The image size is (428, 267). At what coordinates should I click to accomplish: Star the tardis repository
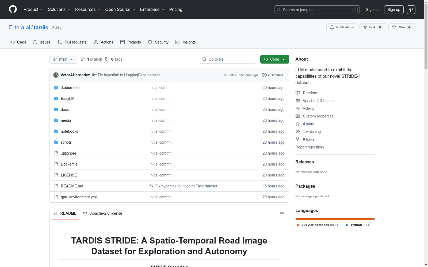(x=402, y=27)
